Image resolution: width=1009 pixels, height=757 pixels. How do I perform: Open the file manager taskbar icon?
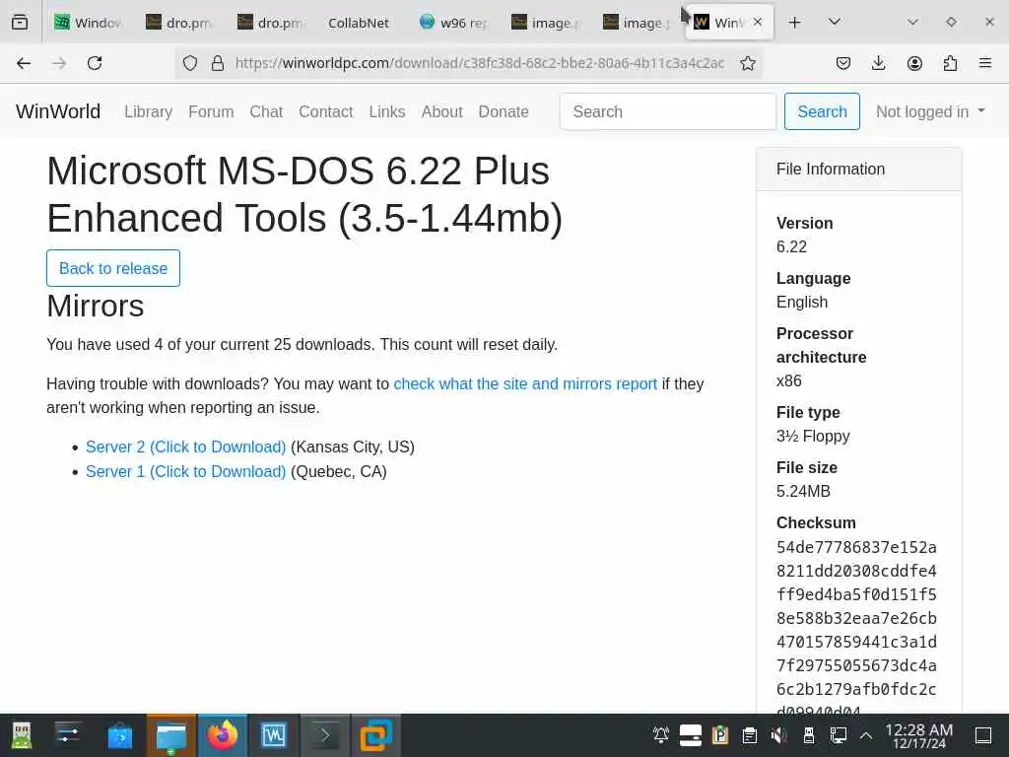pyautogui.click(x=171, y=735)
